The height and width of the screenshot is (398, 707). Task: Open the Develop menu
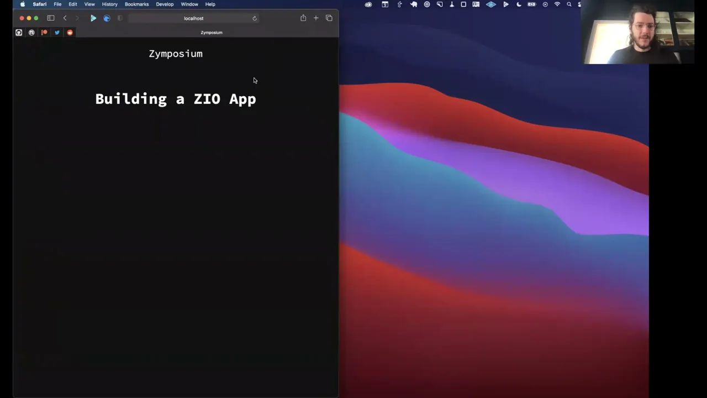point(165,4)
